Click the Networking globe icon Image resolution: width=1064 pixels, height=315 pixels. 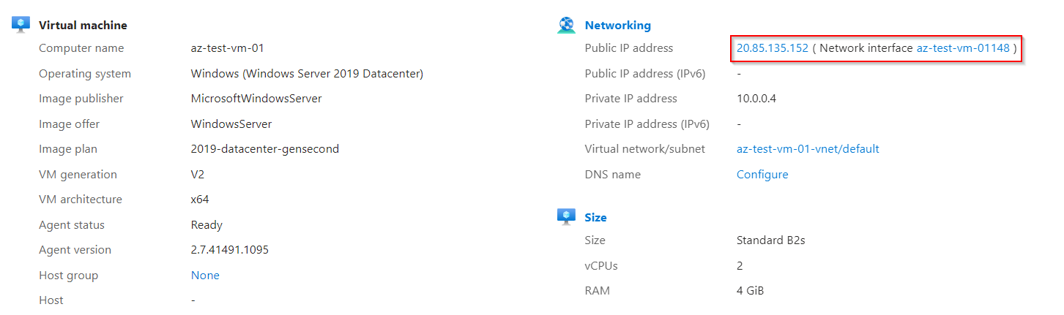(567, 25)
